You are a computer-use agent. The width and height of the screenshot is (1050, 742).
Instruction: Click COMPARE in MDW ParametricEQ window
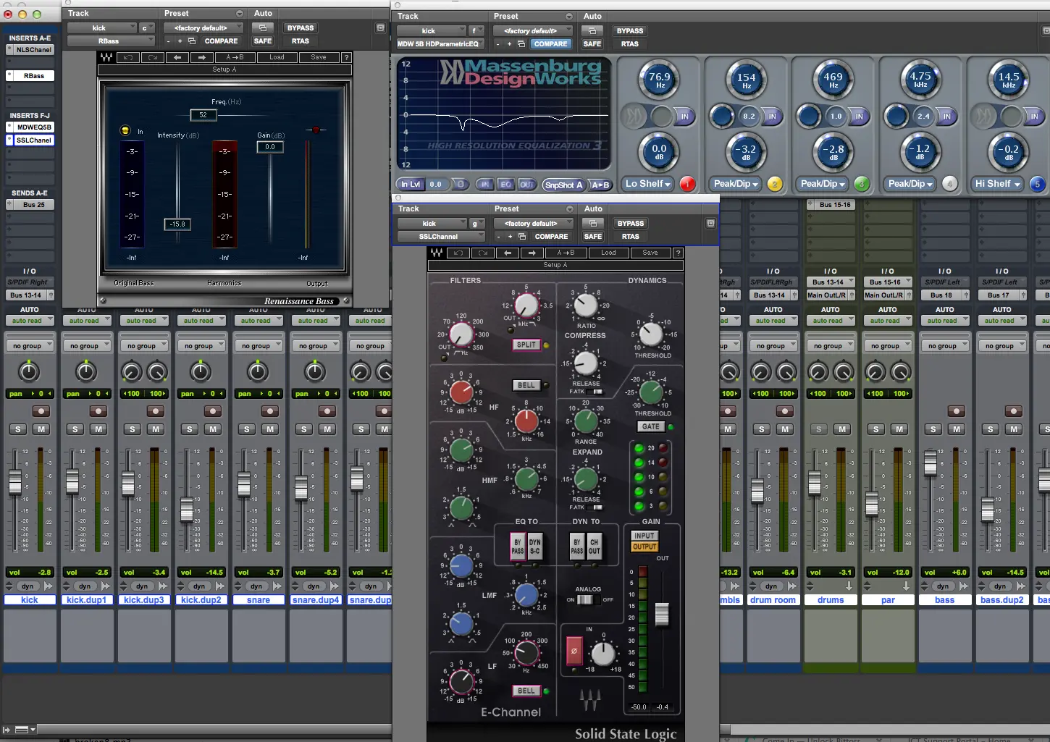click(551, 44)
